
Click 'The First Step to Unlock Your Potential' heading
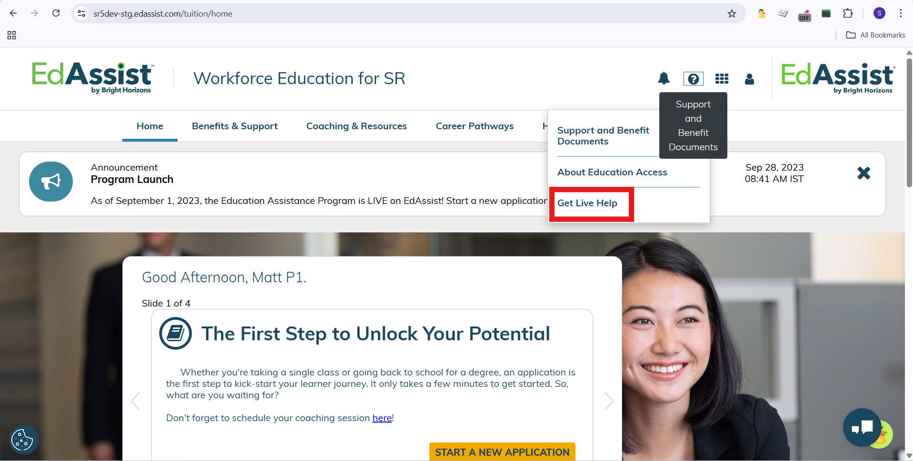click(x=376, y=334)
